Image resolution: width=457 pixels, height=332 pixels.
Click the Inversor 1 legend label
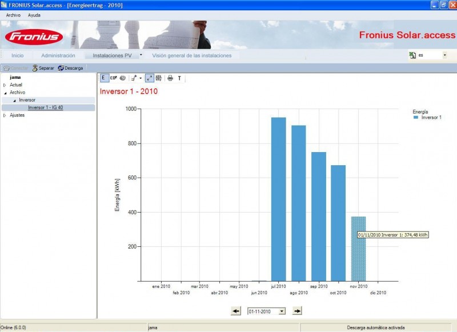[431, 118]
